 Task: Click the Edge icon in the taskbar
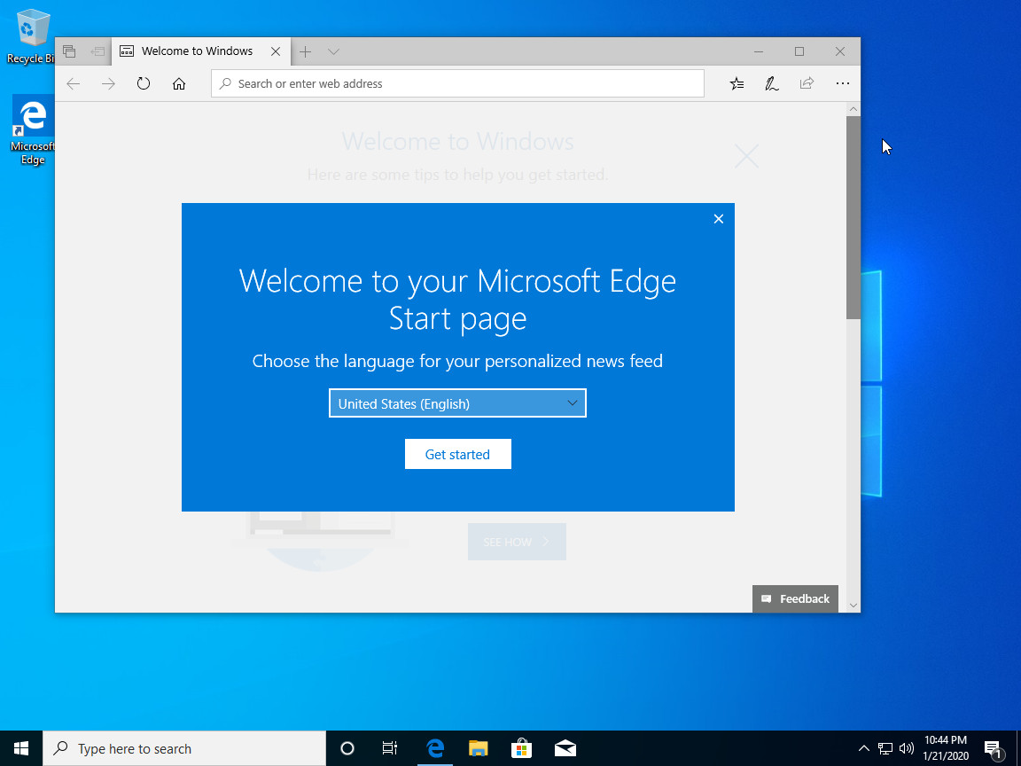pos(435,748)
